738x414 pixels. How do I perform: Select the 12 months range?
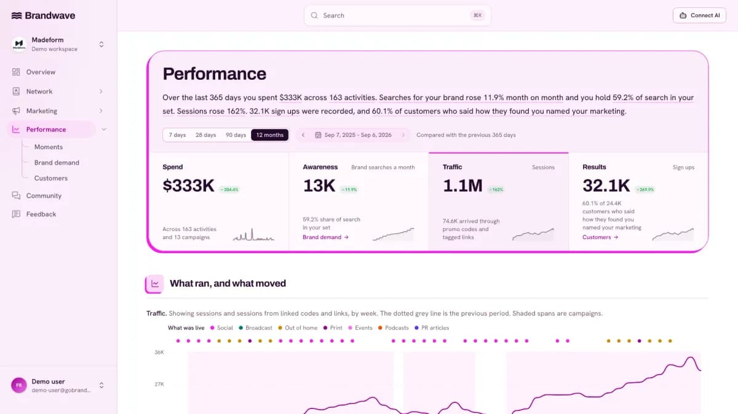(x=269, y=135)
